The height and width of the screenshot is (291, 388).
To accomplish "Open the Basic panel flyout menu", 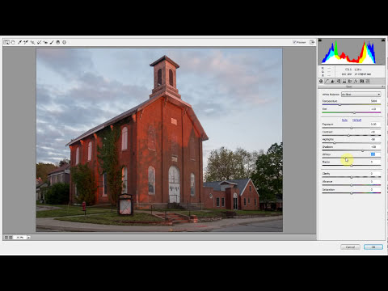I will (382, 86).
